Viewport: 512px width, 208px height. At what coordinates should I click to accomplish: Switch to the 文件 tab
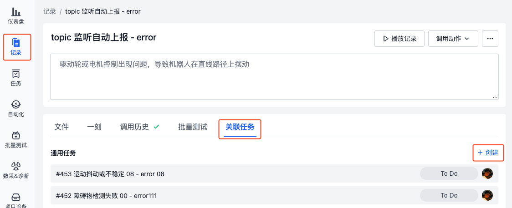point(61,127)
